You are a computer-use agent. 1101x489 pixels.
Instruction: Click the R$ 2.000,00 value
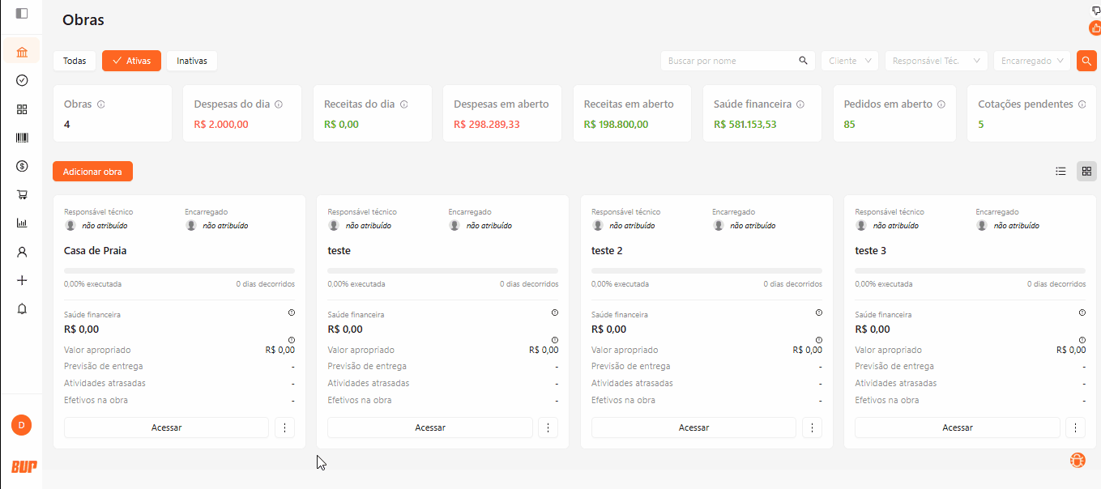click(x=221, y=125)
